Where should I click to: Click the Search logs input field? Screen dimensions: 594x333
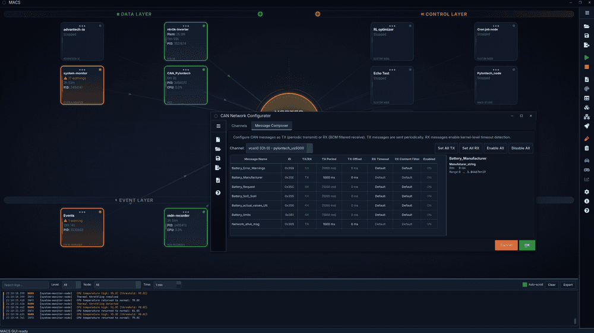click(26, 284)
